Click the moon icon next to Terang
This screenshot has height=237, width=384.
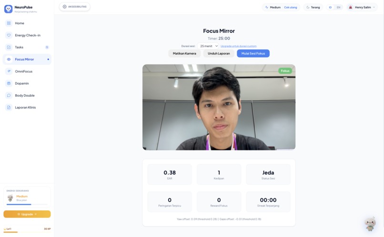pyautogui.click(x=308, y=7)
